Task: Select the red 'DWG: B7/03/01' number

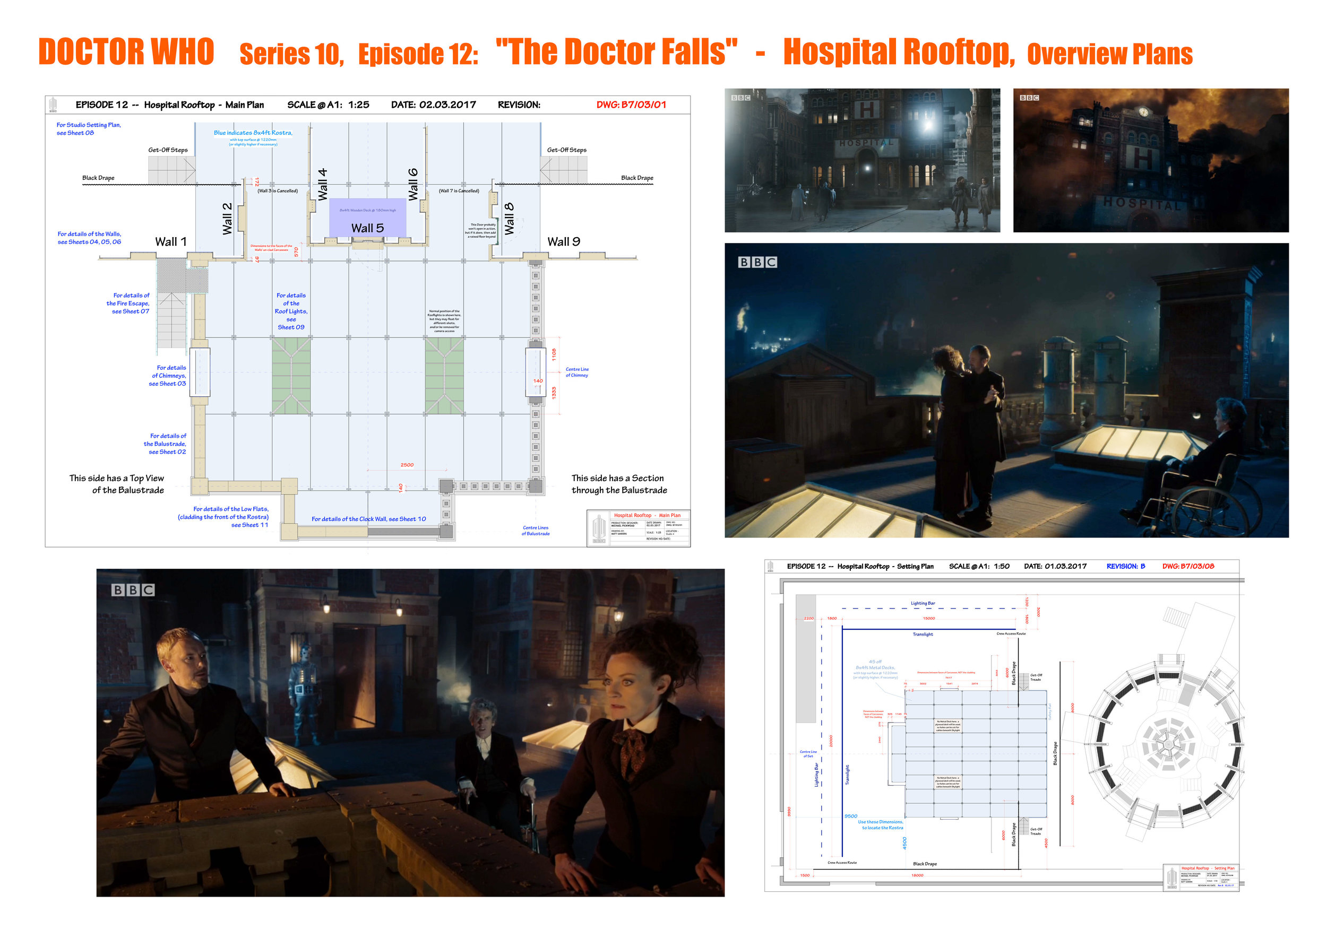Action: 631,105
